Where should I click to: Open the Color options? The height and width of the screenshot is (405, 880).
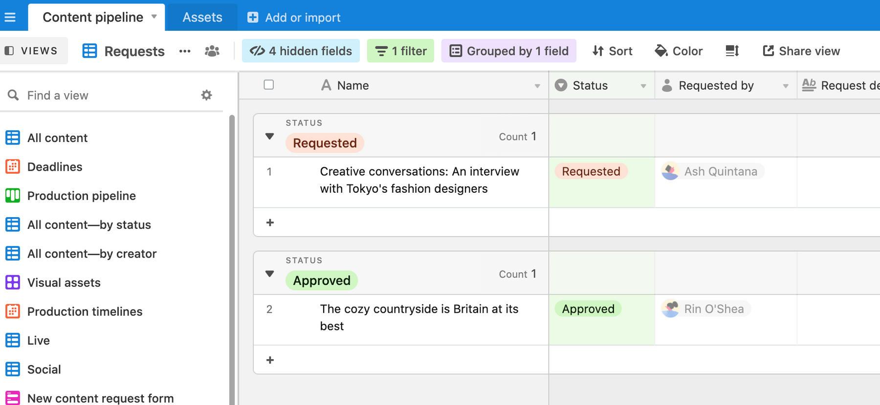click(x=679, y=51)
